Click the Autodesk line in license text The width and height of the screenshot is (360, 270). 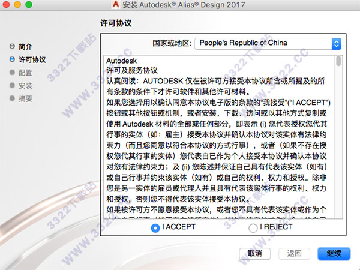tap(121, 61)
